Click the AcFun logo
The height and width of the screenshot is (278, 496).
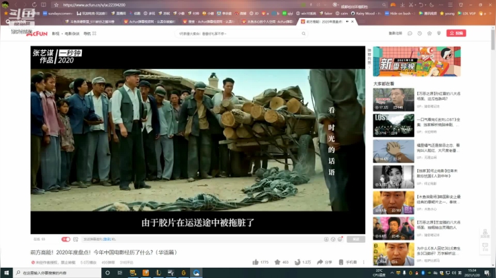point(36,34)
